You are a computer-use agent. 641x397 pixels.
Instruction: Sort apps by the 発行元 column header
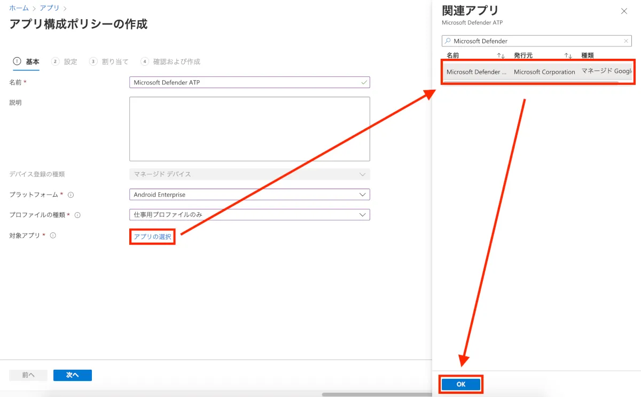(523, 56)
